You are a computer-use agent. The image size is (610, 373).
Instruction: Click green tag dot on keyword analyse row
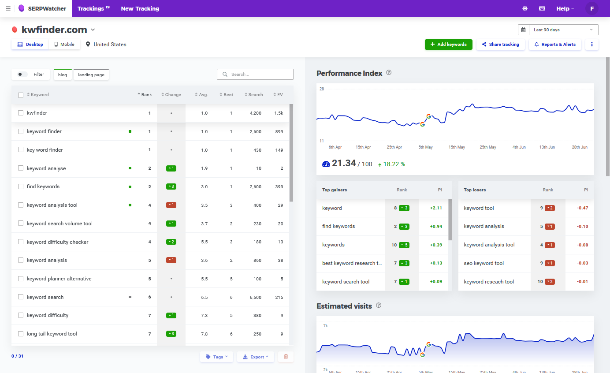tap(130, 168)
